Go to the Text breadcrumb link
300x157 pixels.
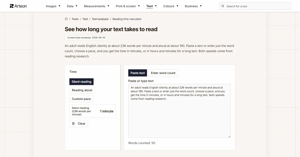pos(85,19)
